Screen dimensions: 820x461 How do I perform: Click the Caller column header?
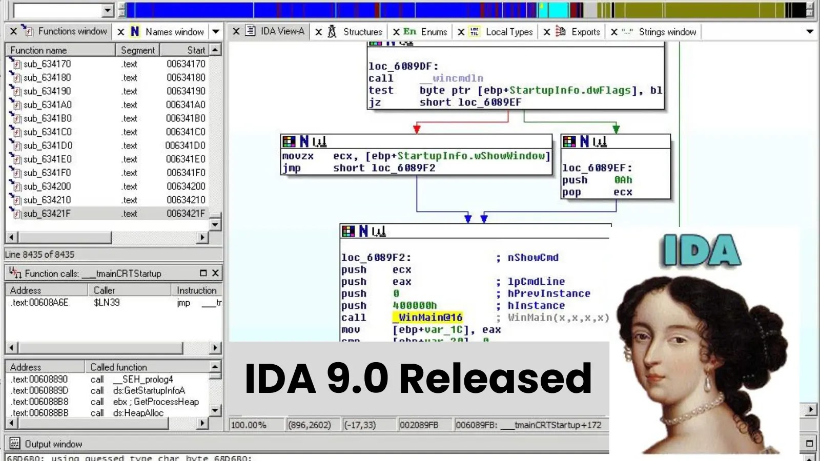pyautogui.click(x=130, y=290)
